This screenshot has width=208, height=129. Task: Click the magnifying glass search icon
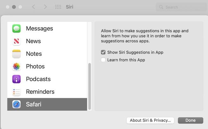(x=161, y=7)
